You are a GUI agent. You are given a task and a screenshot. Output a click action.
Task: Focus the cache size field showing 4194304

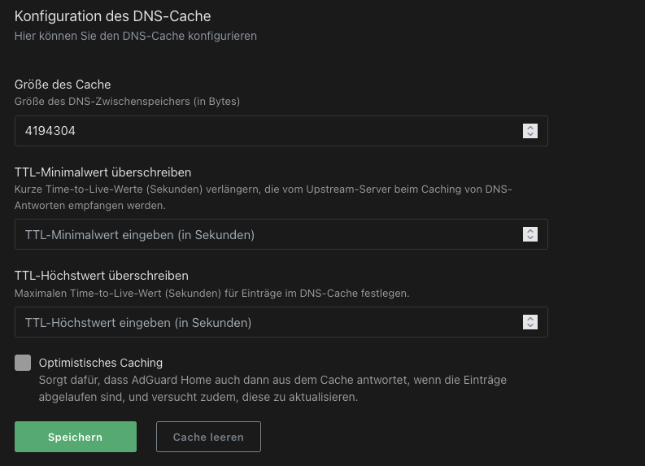coord(260,130)
